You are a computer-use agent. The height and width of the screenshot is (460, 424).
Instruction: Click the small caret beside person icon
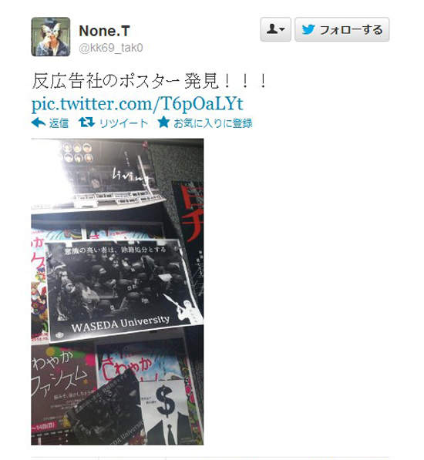(282, 29)
